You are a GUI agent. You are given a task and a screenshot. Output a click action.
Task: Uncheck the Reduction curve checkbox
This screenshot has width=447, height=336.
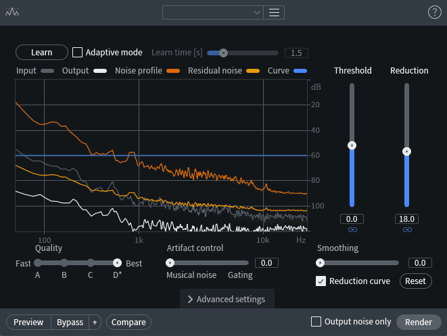point(321,281)
